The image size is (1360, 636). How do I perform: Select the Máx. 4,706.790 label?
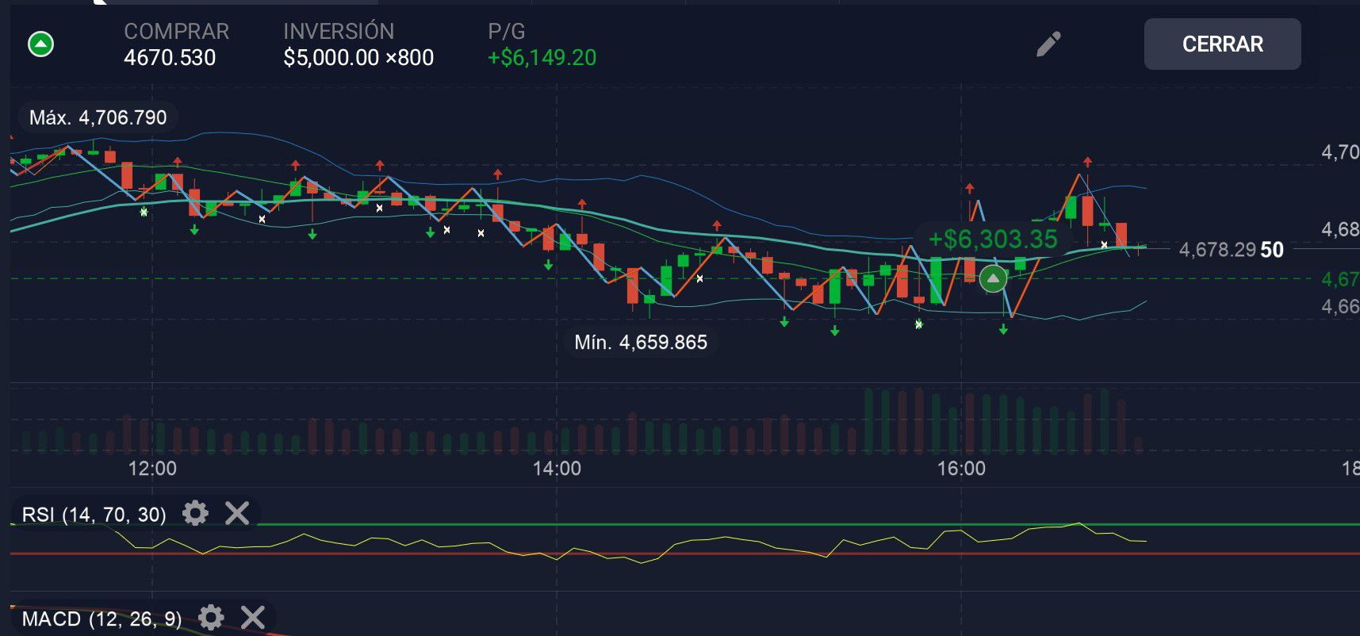click(x=98, y=118)
